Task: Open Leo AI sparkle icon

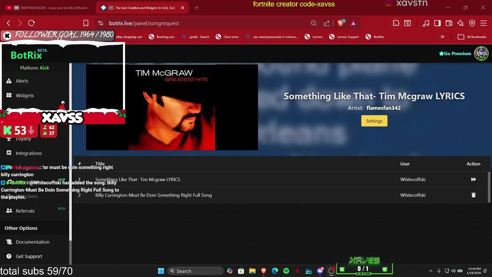Action: (460, 23)
